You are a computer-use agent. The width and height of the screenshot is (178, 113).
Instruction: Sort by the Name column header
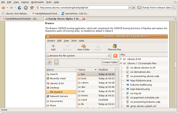87,70
